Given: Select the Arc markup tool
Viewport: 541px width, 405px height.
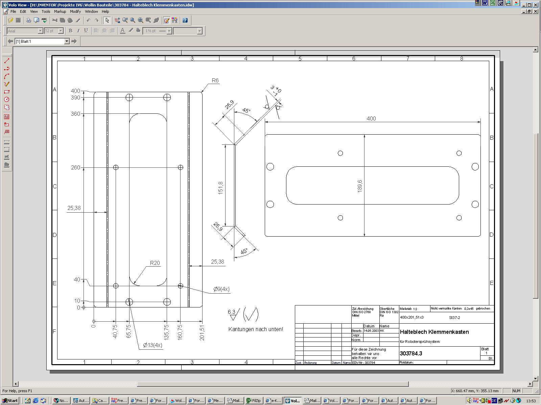Looking at the screenshot, I should click(x=6, y=76).
